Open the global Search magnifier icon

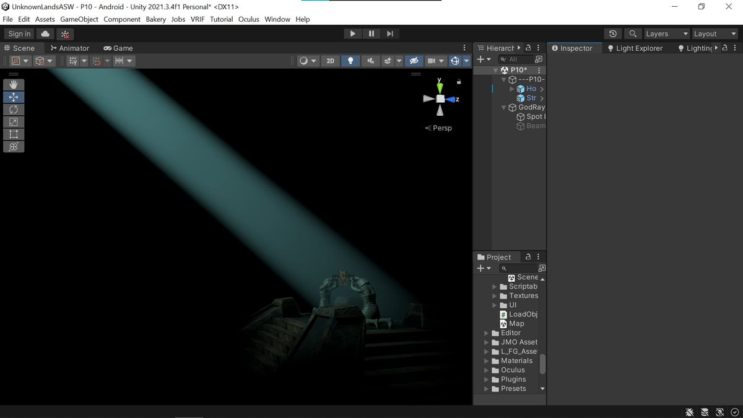pyautogui.click(x=632, y=34)
